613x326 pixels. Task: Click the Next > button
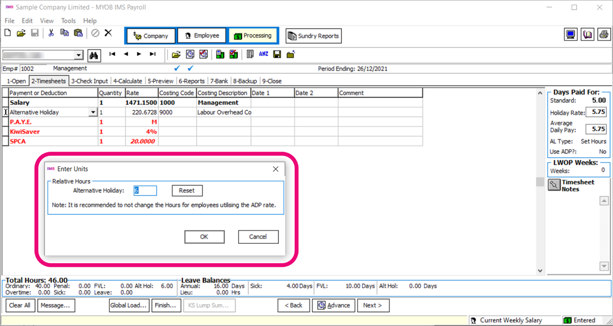pyautogui.click(x=373, y=305)
